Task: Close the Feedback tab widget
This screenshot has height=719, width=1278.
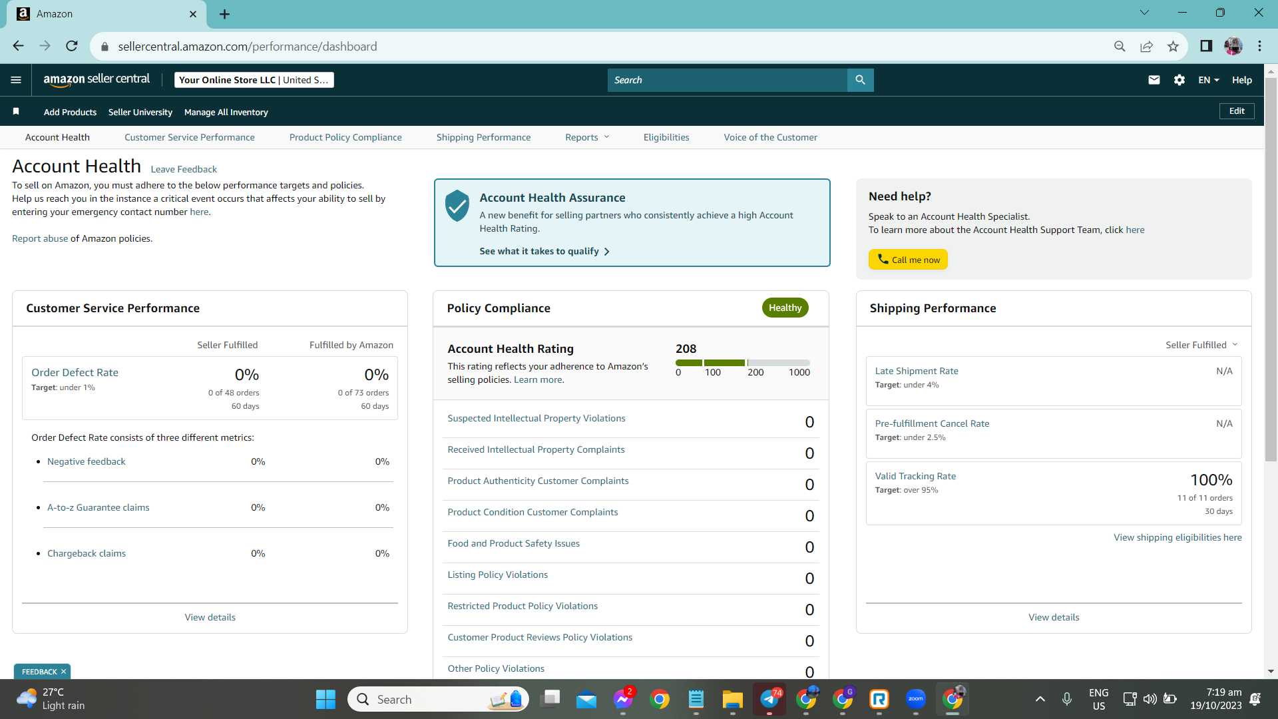Action: [x=63, y=672]
